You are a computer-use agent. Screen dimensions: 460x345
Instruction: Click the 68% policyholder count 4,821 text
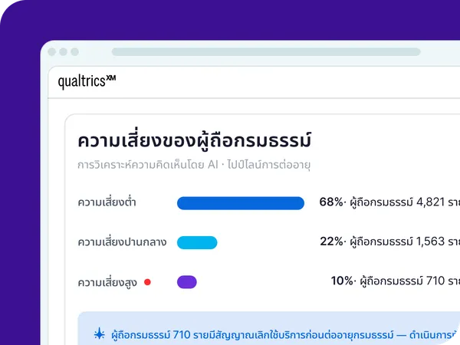(x=389, y=202)
